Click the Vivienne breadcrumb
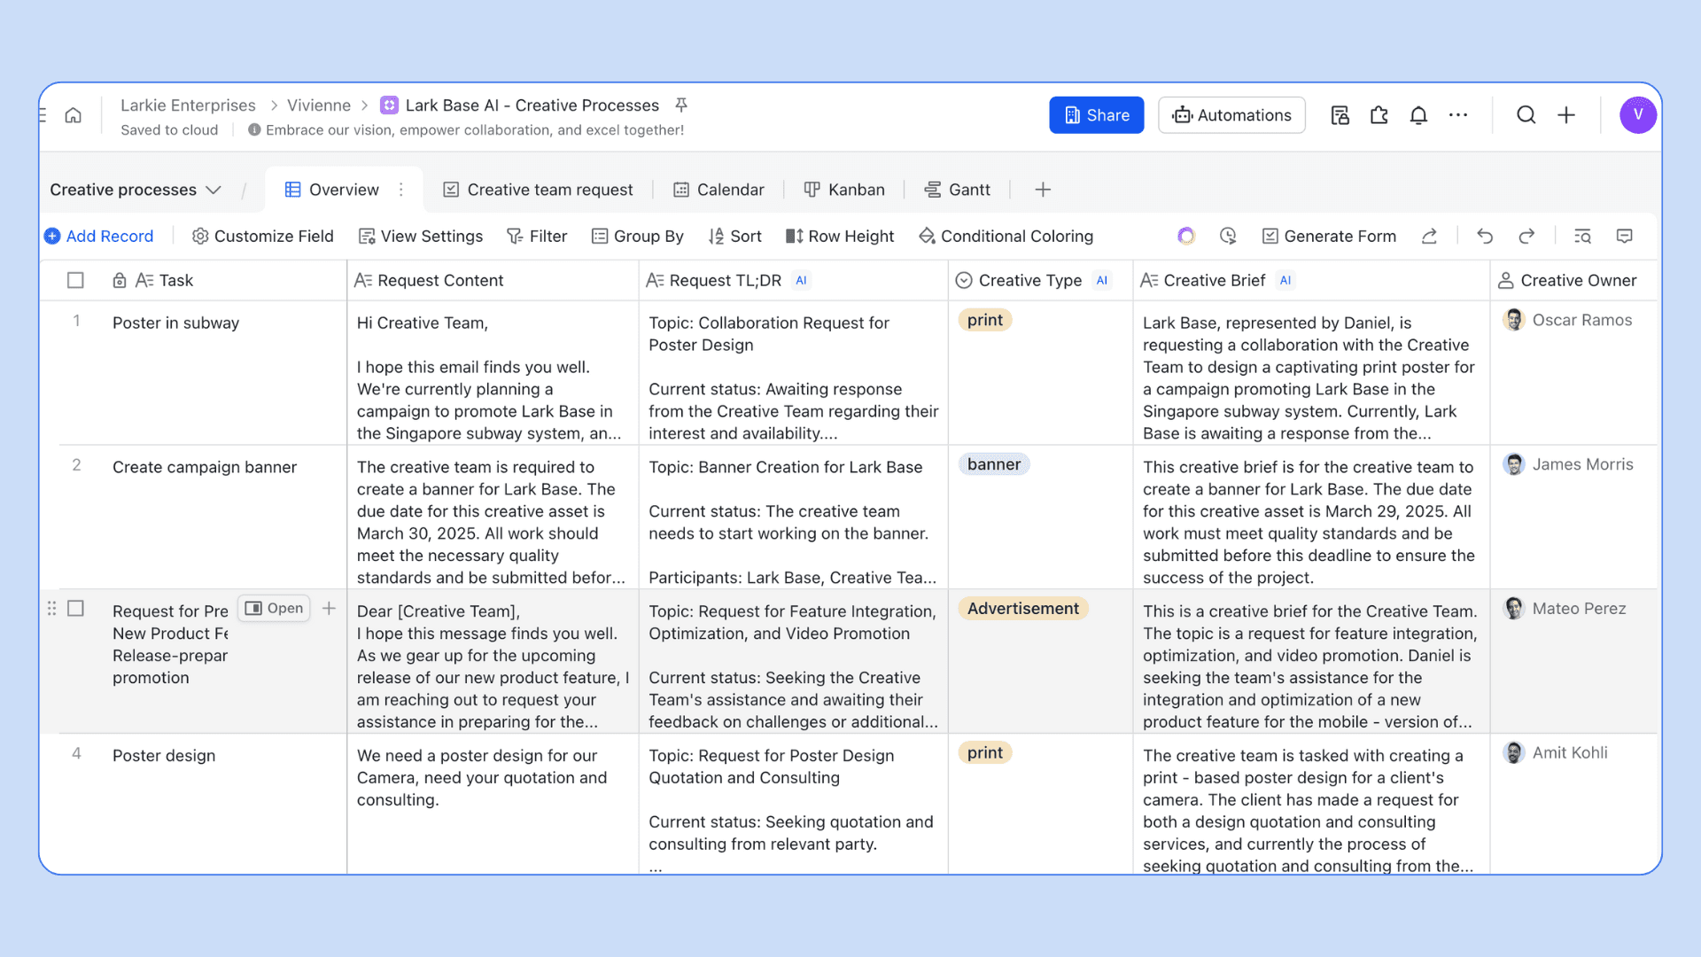 coord(319,105)
